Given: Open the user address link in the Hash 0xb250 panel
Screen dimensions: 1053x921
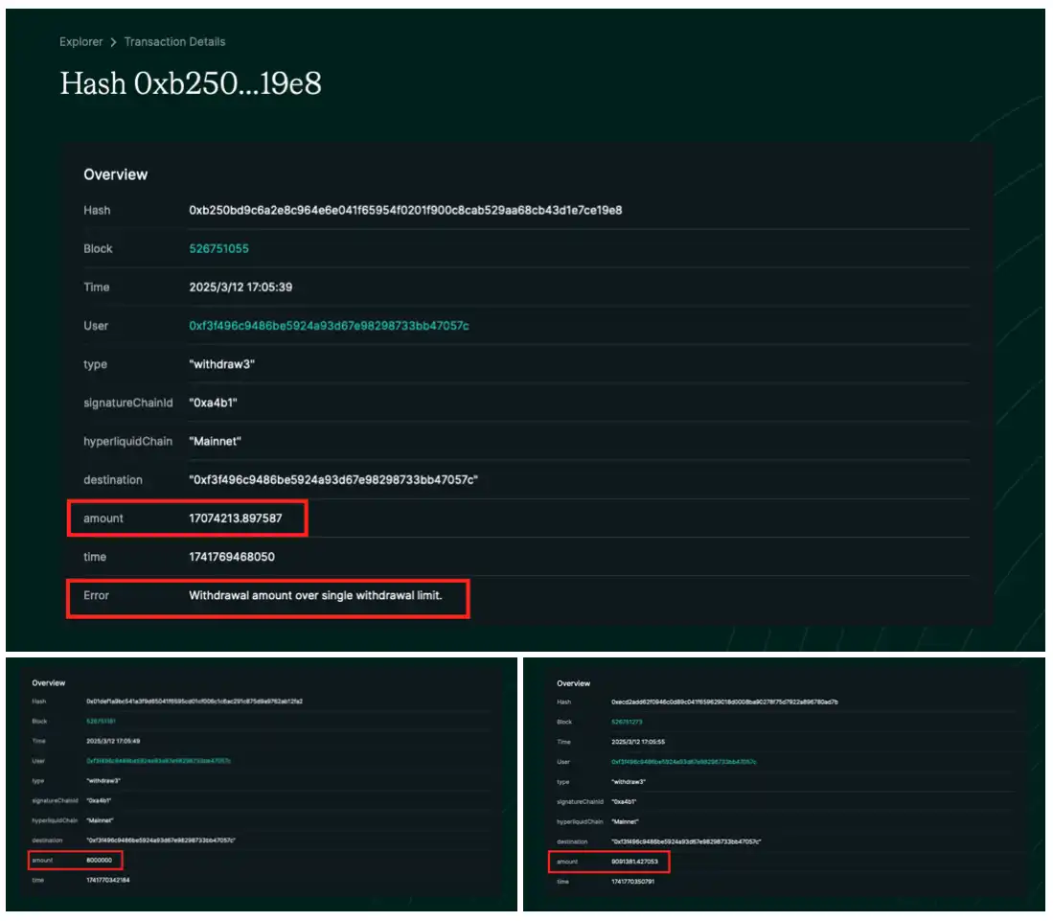Looking at the screenshot, I should coord(329,326).
